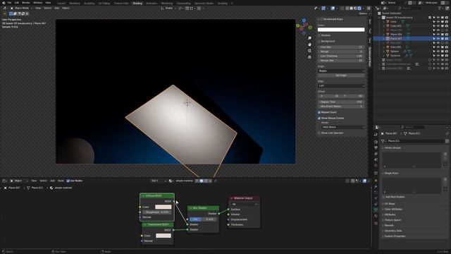Open the Object Data properties green triangle icon
The height and width of the screenshot is (254, 451).
click(x=376, y=210)
